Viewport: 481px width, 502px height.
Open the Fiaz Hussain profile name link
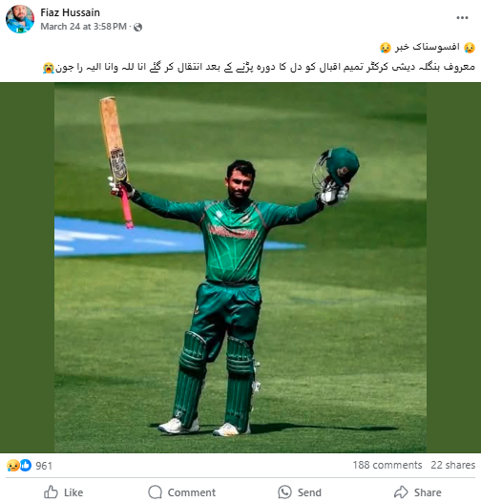click(x=70, y=12)
